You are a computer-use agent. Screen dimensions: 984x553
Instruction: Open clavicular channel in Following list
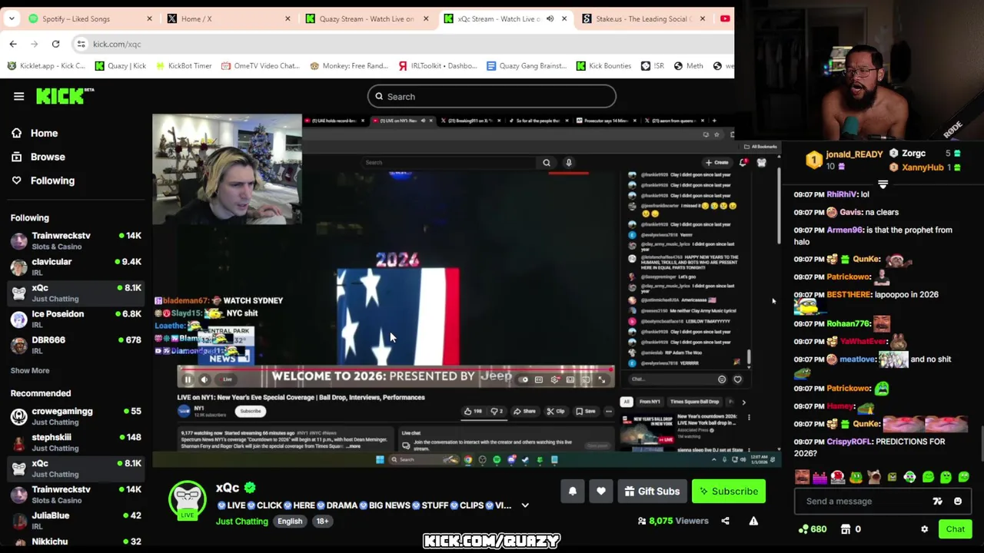pyautogui.click(x=75, y=267)
